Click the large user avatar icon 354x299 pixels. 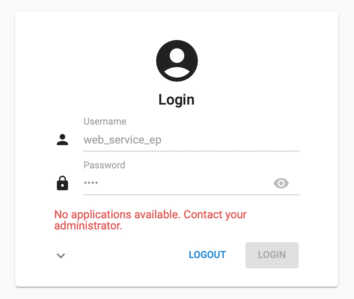click(x=177, y=61)
